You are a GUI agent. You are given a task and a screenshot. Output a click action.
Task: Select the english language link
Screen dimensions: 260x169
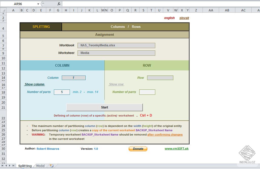pos(170,18)
